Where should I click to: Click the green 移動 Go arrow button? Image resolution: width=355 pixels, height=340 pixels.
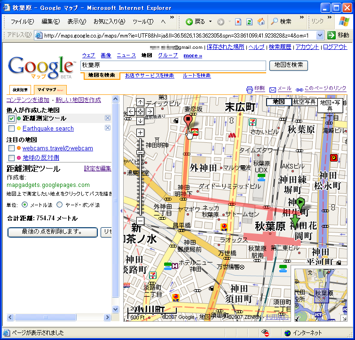[331, 35]
